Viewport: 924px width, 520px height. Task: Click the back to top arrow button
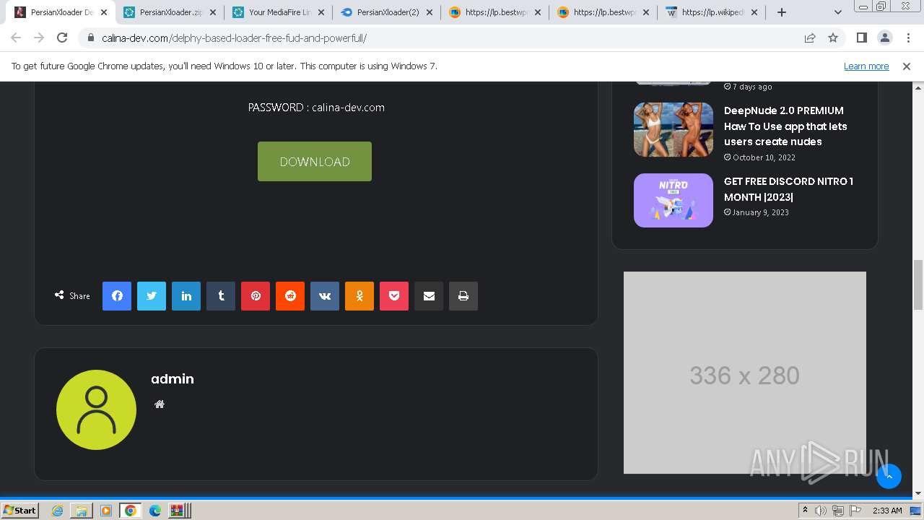889,476
